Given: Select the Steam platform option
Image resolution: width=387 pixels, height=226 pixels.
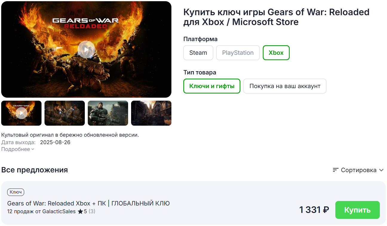Looking at the screenshot, I should [198, 53].
